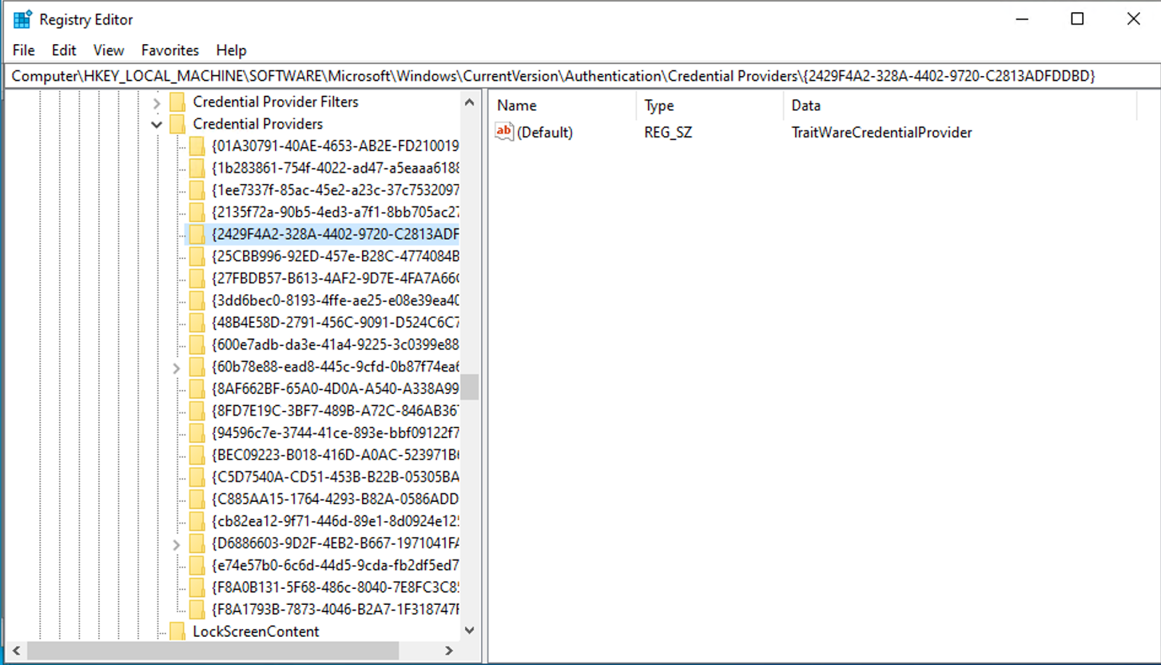1161x665 pixels.
Task: Select the {C885AA15-1764-4293 key
Action: [335, 499]
